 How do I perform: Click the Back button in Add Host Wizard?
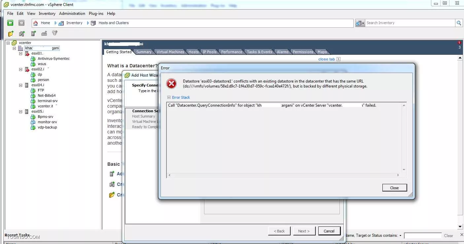pyautogui.click(x=279, y=231)
